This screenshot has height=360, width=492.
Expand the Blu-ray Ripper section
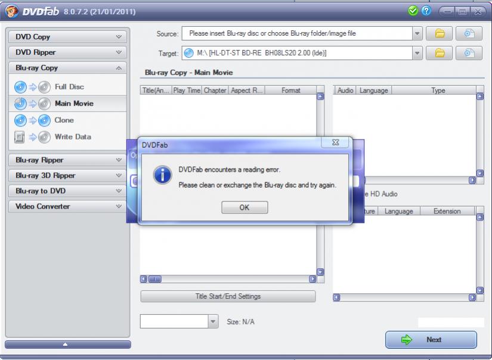[x=68, y=160]
